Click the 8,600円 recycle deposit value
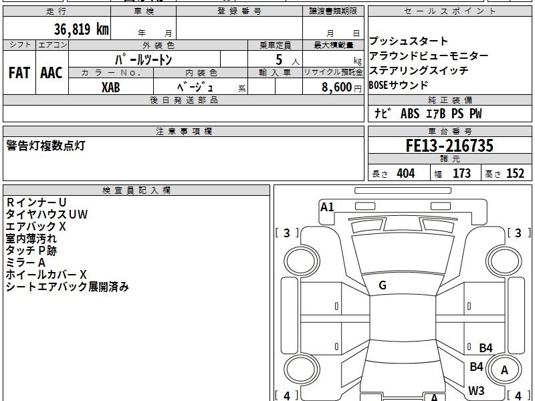The width and height of the screenshot is (535, 401). click(x=342, y=88)
